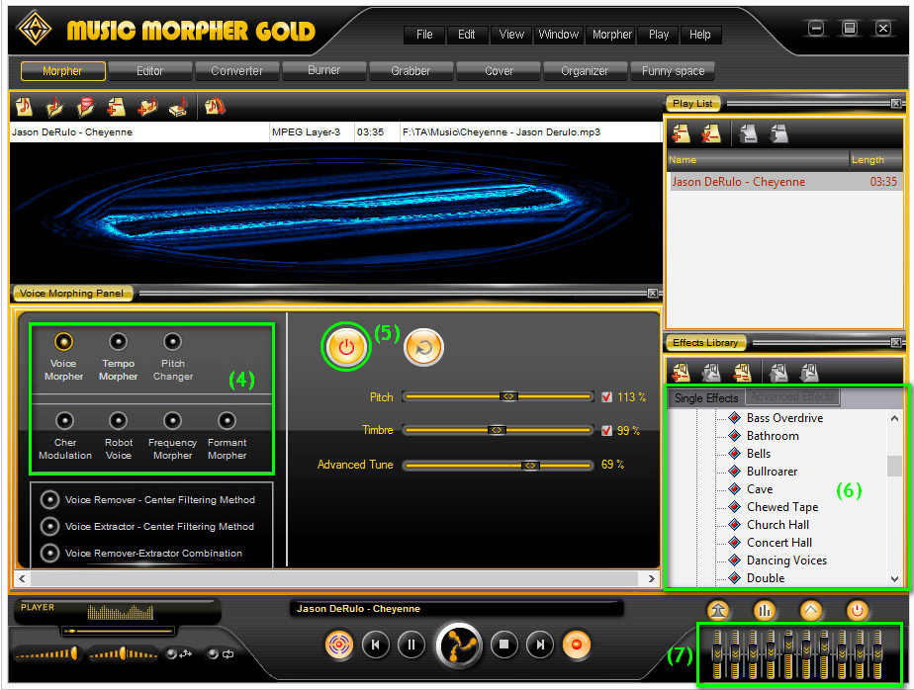Switch to the Burner tab
The height and width of the screenshot is (690, 914).
click(x=324, y=71)
